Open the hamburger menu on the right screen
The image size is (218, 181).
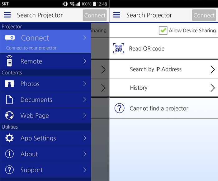[x=116, y=15]
